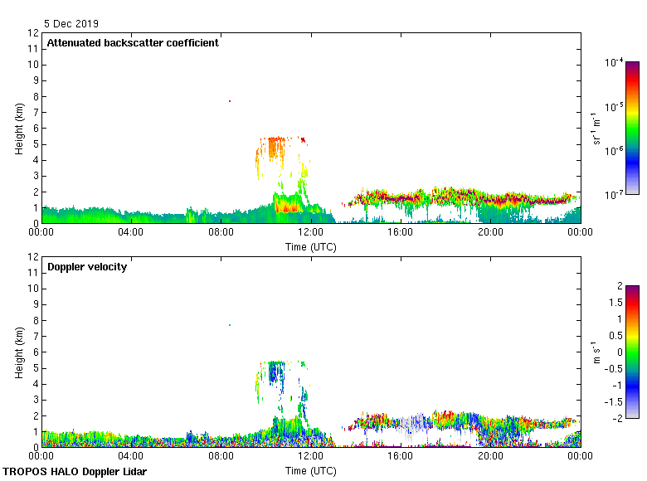Click 'Height (km)' axis label of backscatter plot
Image resolution: width=647 pixels, height=481 pixels.
pyautogui.click(x=18, y=127)
